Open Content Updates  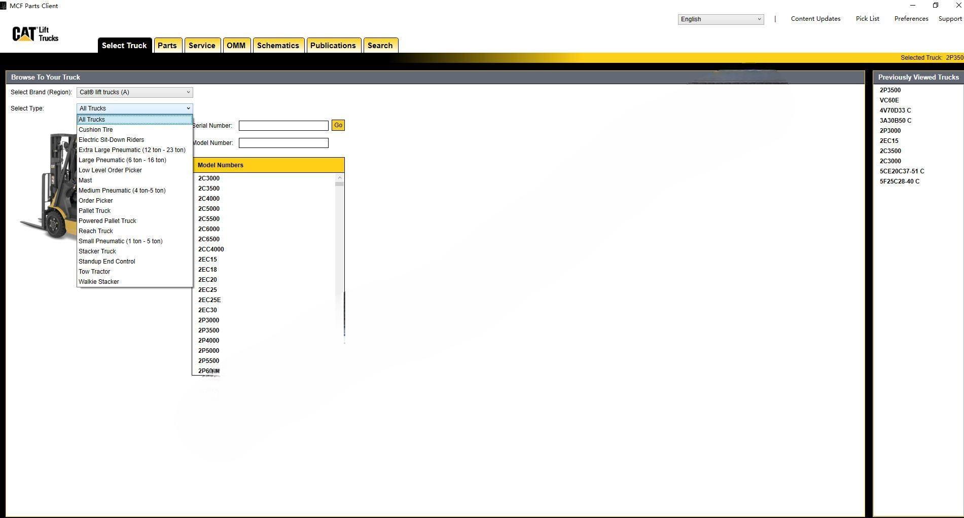[815, 19]
